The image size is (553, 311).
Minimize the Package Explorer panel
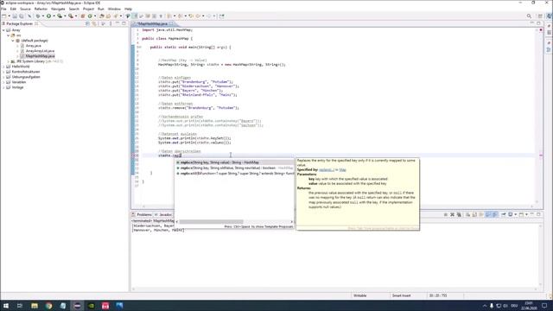coord(118,23)
